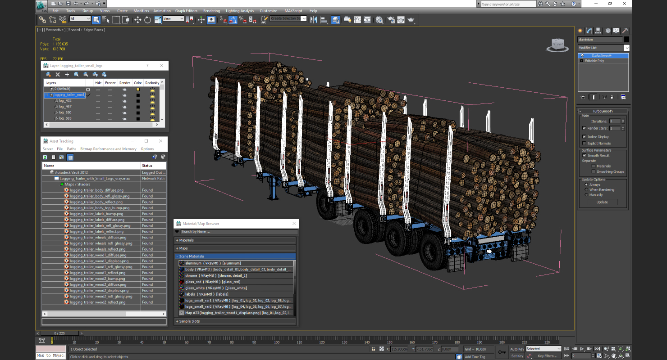The width and height of the screenshot is (667, 360).
Task: Enable the Explicit Normals checkbox
Action: click(x=585, y=144)
